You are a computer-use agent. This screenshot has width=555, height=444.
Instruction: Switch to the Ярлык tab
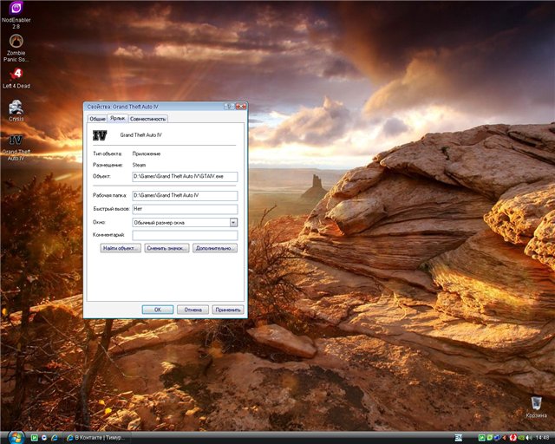point(118,118)
